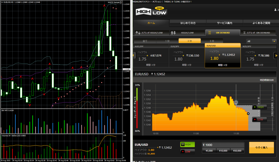Select the 1分 duration filter

(167, 41)
